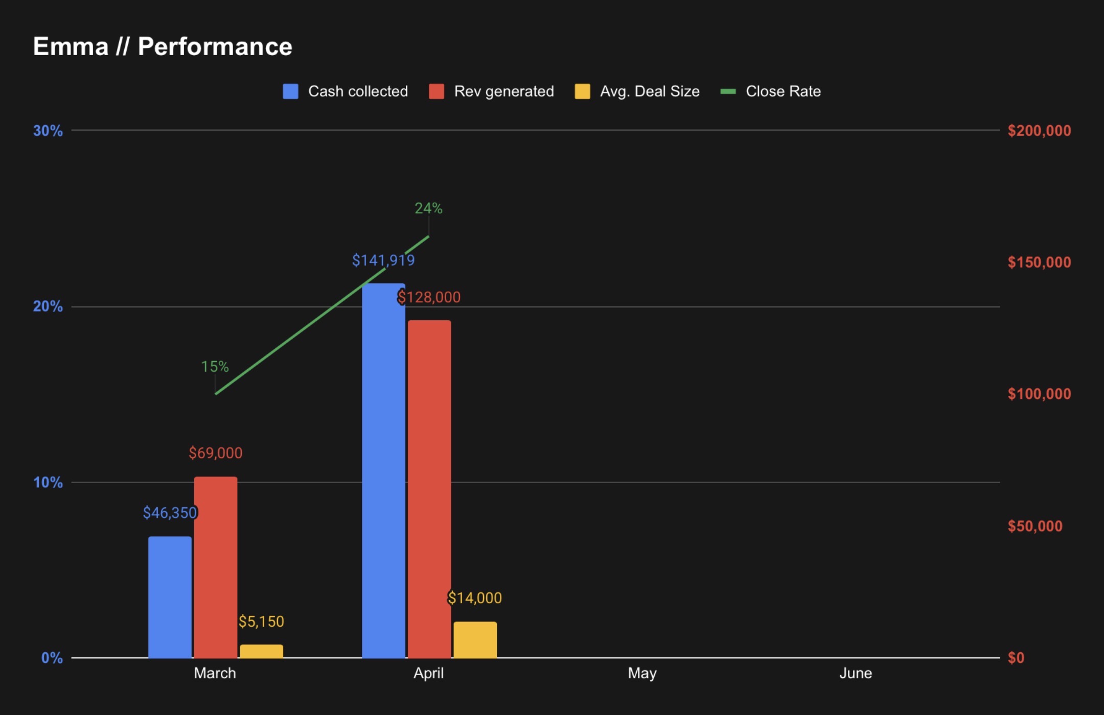This screenshot has width=1104, height=715.
Task: Click the March axis label
Action: point(215,673)
